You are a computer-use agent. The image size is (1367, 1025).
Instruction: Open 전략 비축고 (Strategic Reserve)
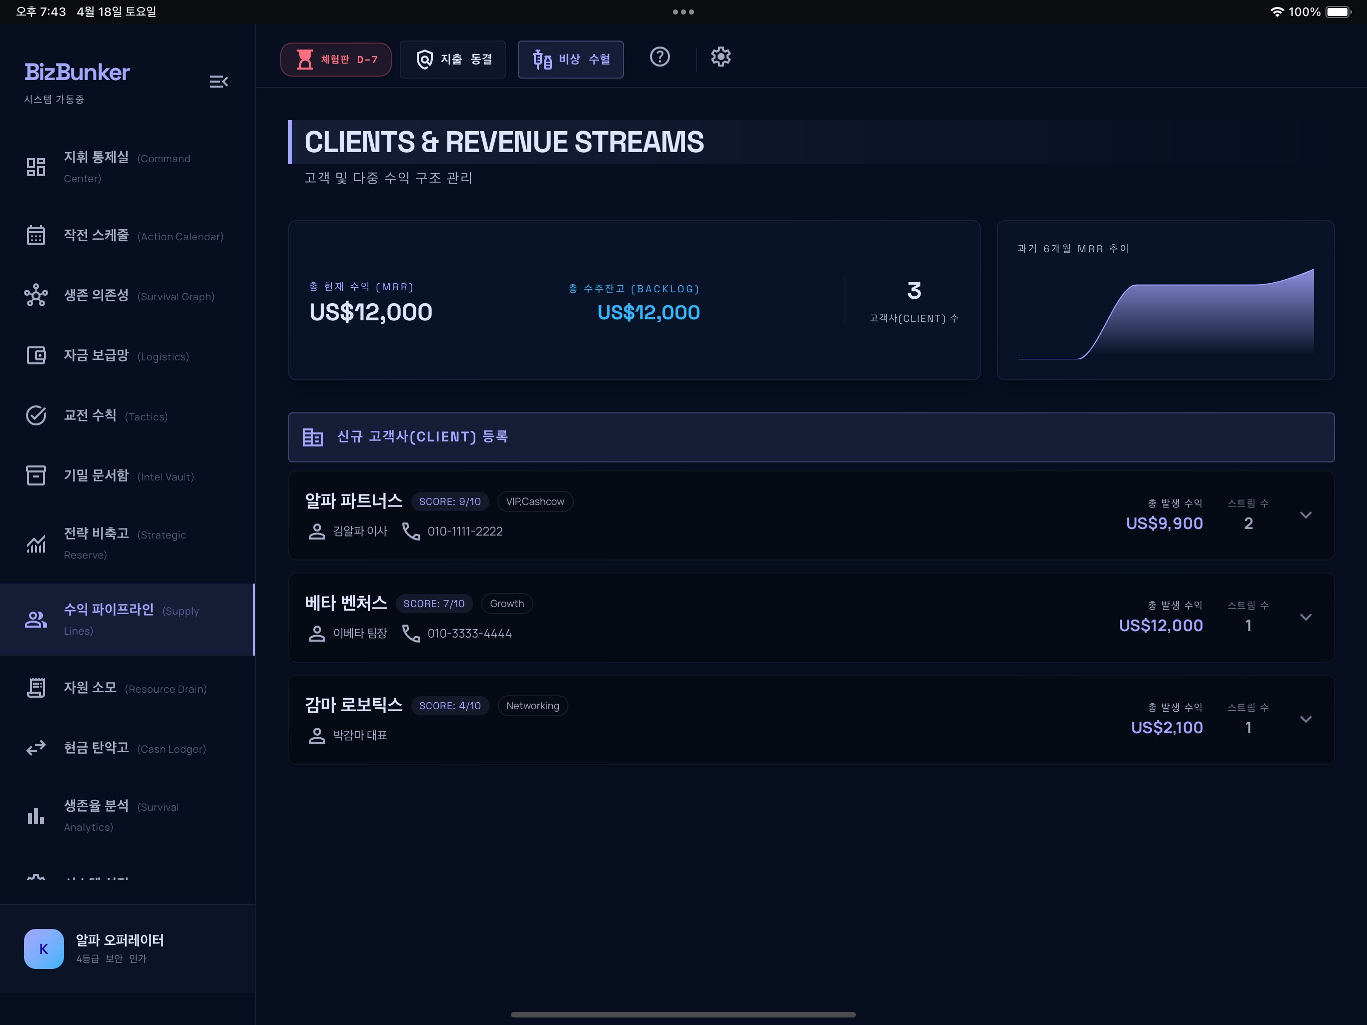pos(127,544)
